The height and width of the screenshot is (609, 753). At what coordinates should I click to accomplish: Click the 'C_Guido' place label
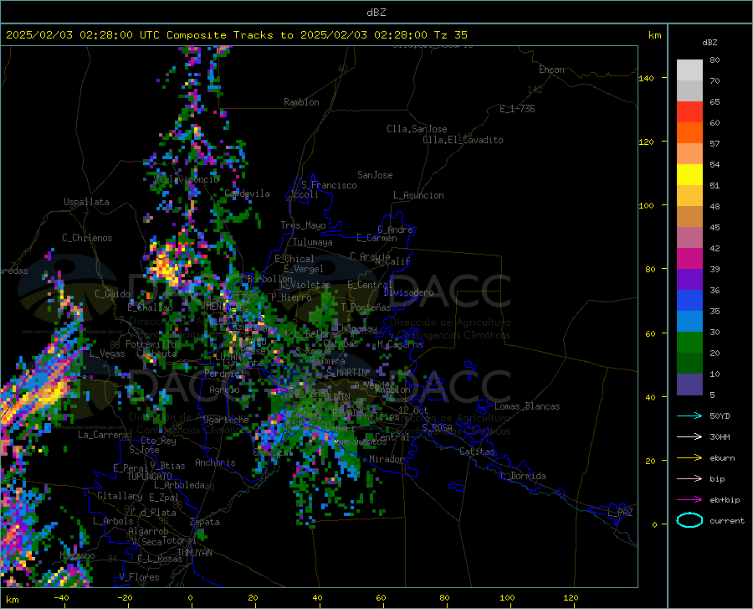(x=112, y=294)
